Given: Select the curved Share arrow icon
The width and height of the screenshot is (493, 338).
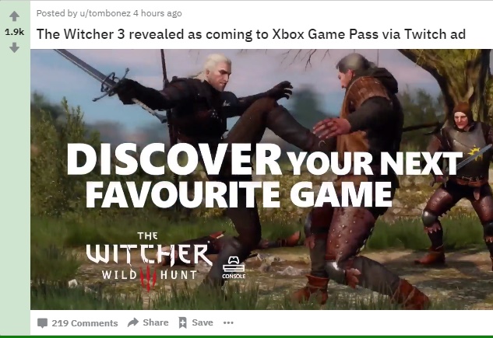Looking at the screenshot, I should click(133, 322).
